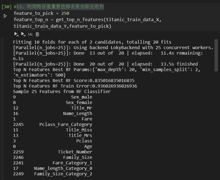
Task: Delete the cell with the trash icon
Action: tap(38, 34)
